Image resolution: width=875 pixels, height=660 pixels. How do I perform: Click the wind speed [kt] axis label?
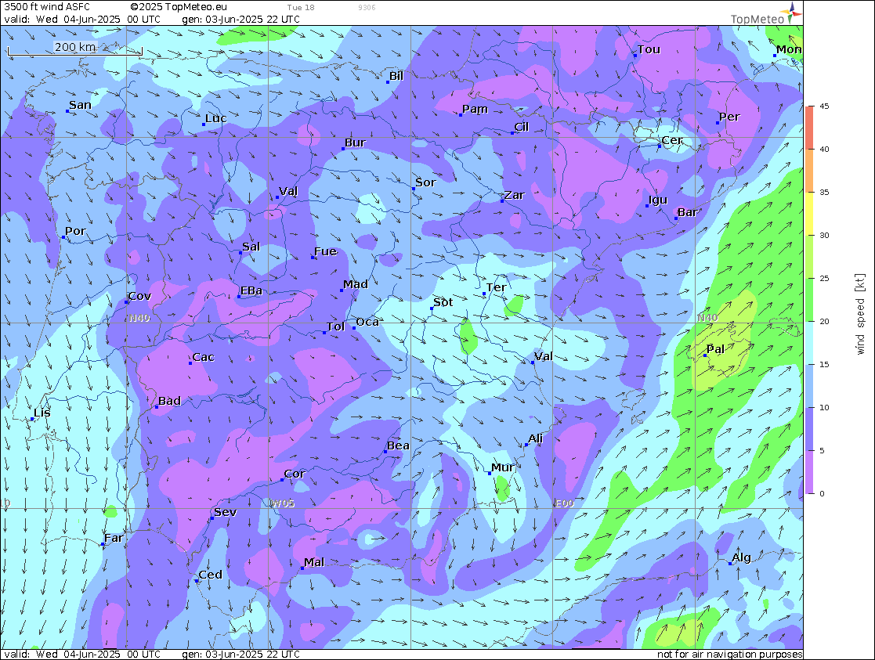pyautogui.click(x=860, y=313)
